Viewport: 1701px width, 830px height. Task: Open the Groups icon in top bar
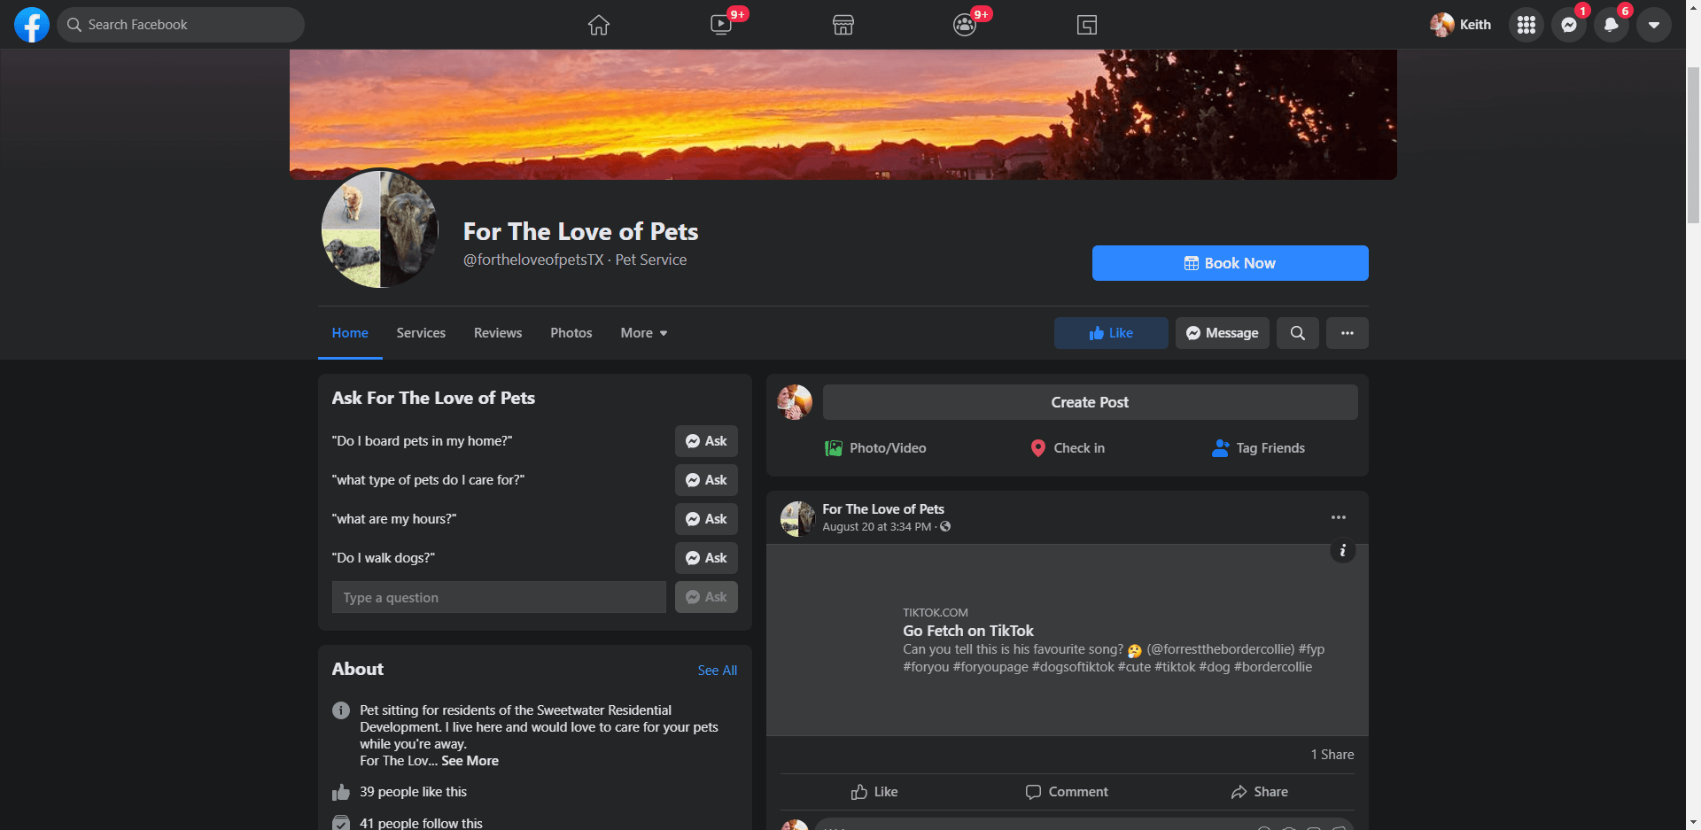(x=965, y=25)
